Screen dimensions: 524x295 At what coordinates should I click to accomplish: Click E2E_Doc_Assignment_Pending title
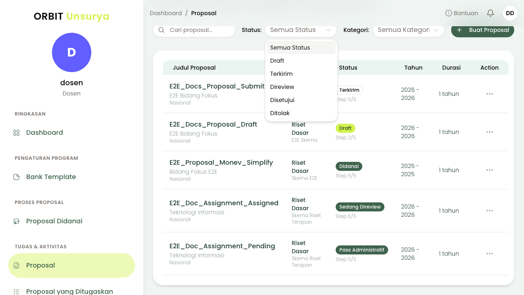tap(222, 246)
